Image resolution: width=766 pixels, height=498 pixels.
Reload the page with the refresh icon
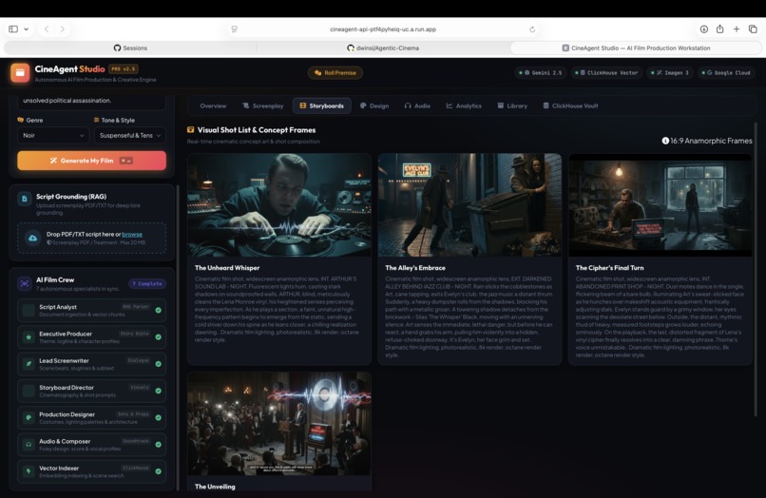point(532,29)
